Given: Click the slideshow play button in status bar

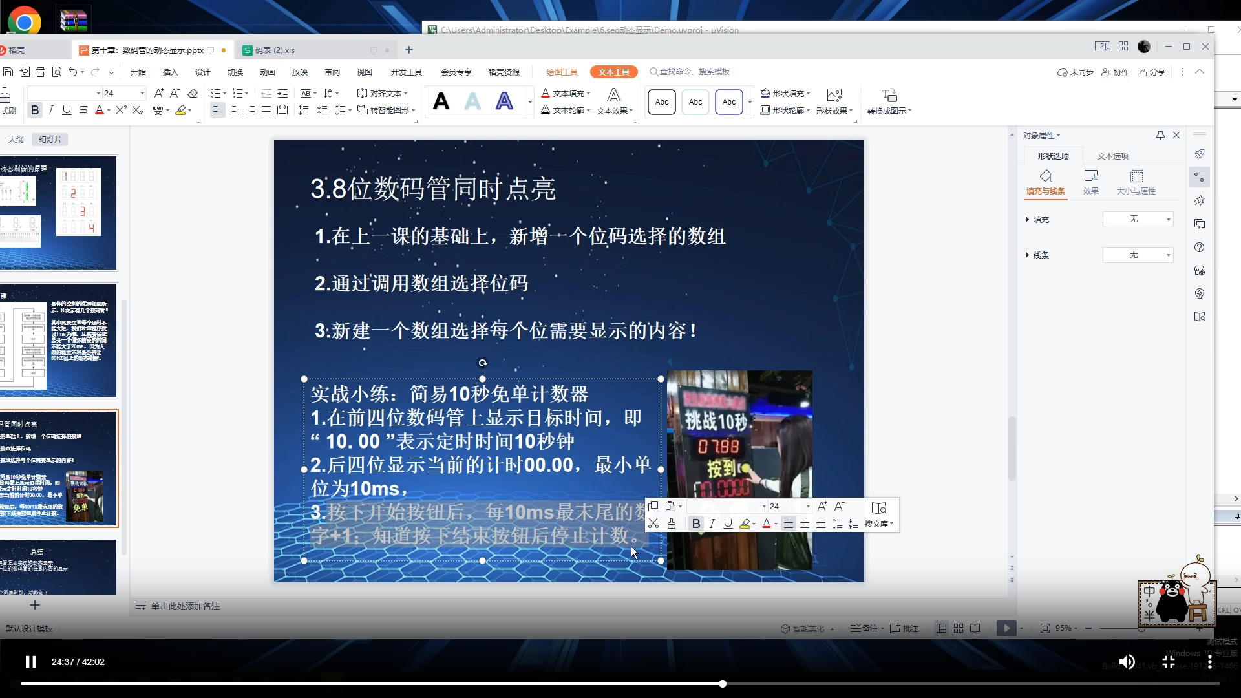Looking at the screenshot, I should click(x=1006, y=628).
